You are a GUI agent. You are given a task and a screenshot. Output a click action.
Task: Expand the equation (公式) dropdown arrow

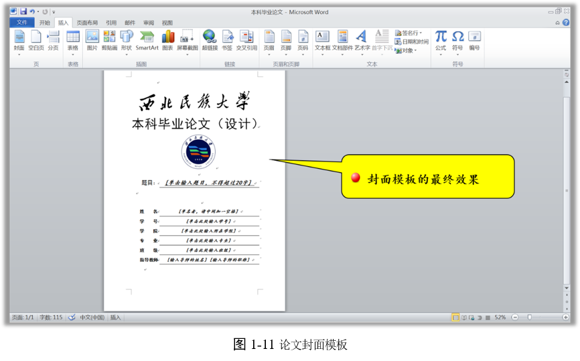tap(441, 54)
